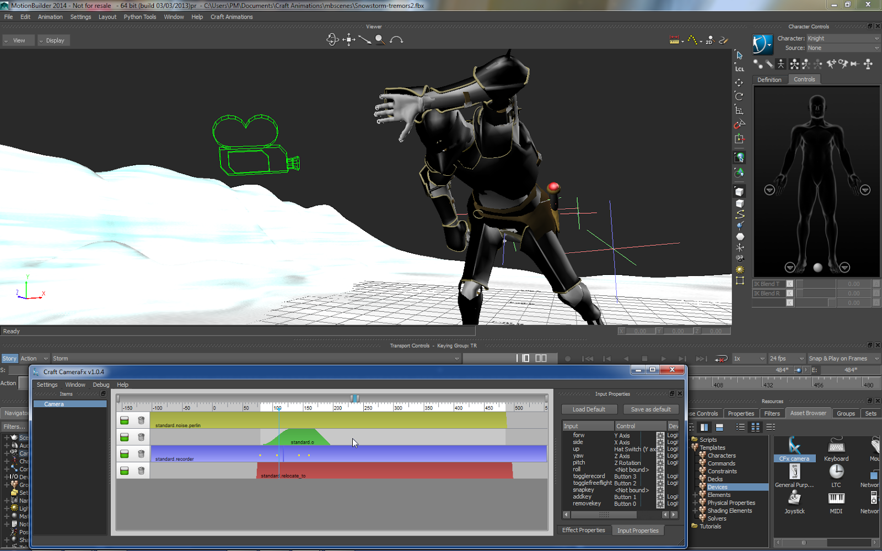
Task: Switch to Story mode button
Action: 9,358
